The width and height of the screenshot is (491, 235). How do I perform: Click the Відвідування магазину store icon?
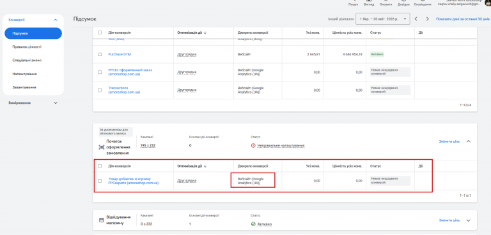click(x=102, y=220)
